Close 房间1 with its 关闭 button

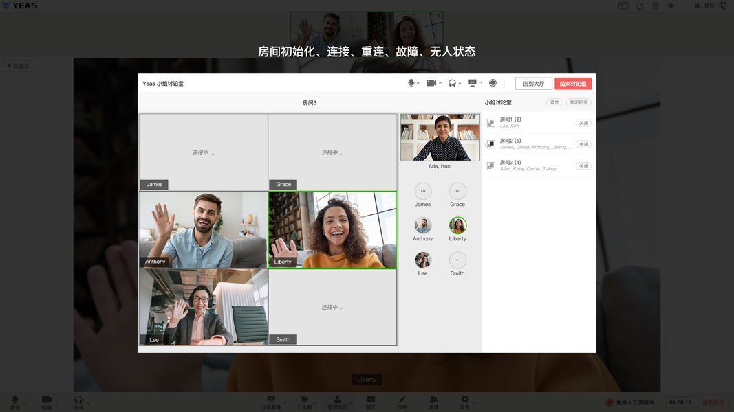coord(583,123)
